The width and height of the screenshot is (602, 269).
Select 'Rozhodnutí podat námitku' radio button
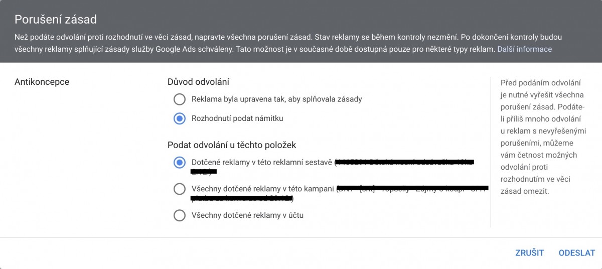(x=179, y=119)
